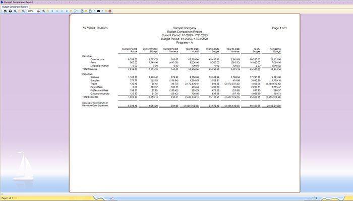Click the binoculars find icon

tap(6, 11)
